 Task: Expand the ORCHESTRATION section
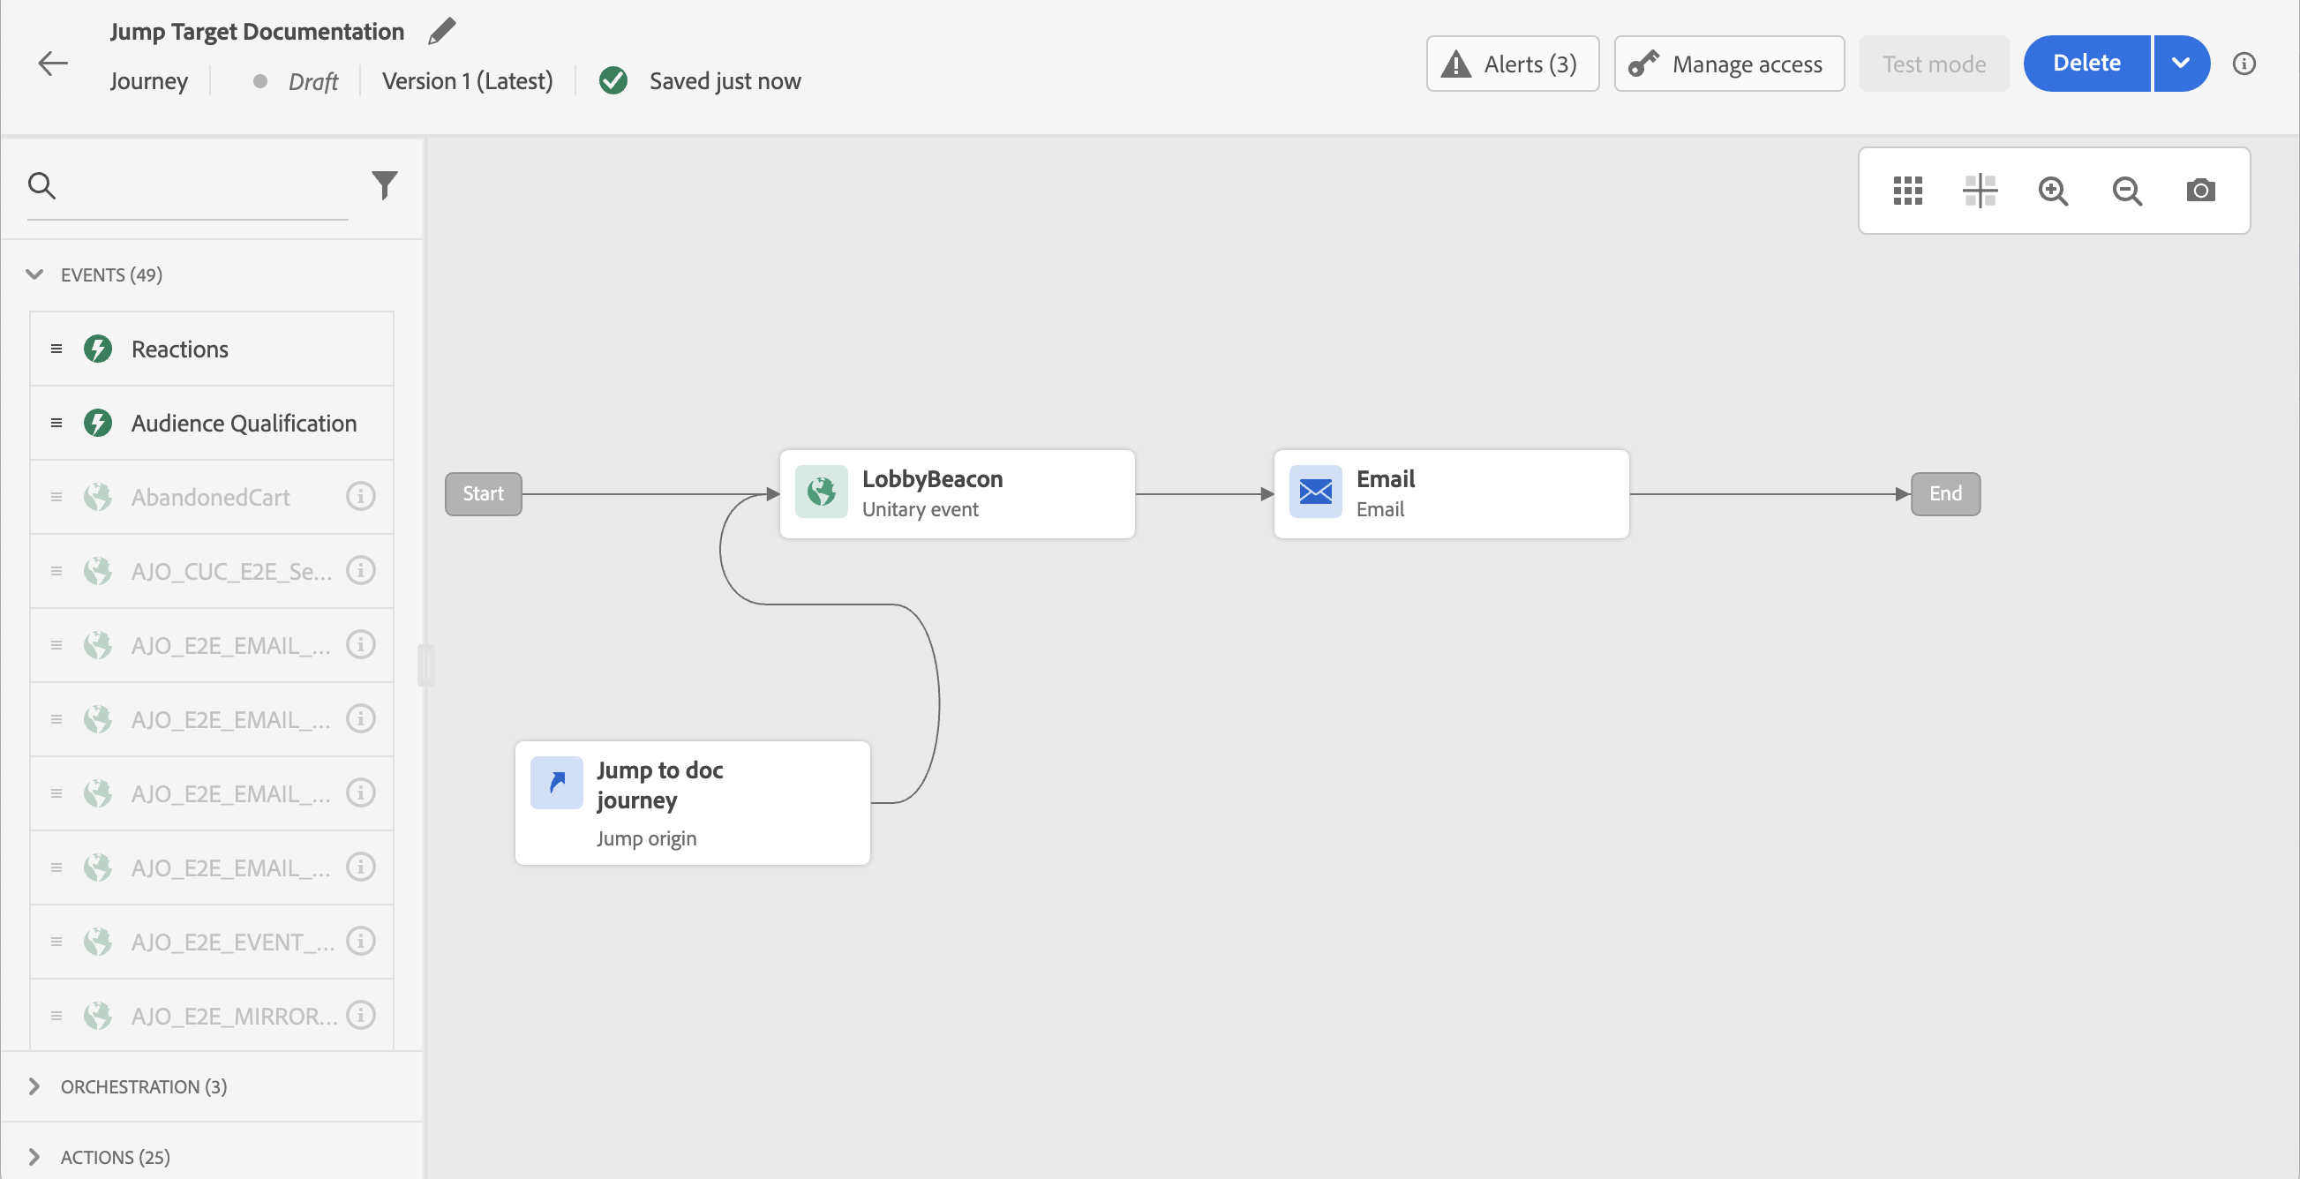(x=34, y=1086)
